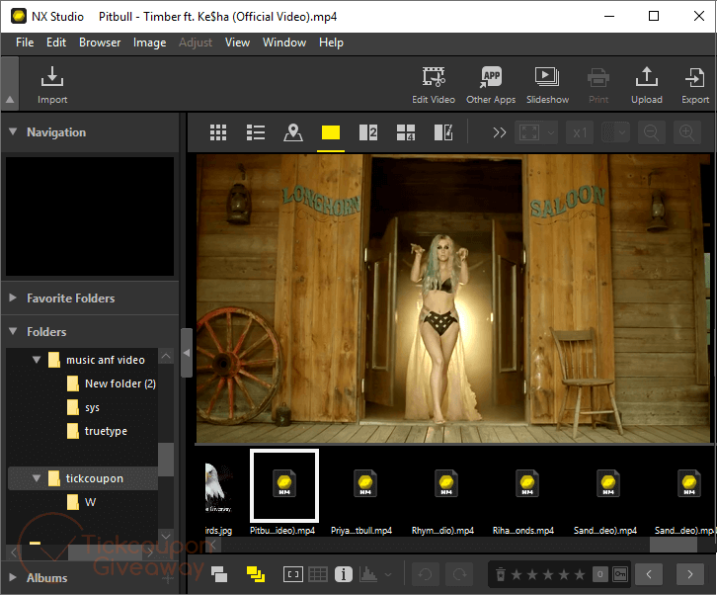
Task: Select the W folder
Action: (x=81, y=502)
